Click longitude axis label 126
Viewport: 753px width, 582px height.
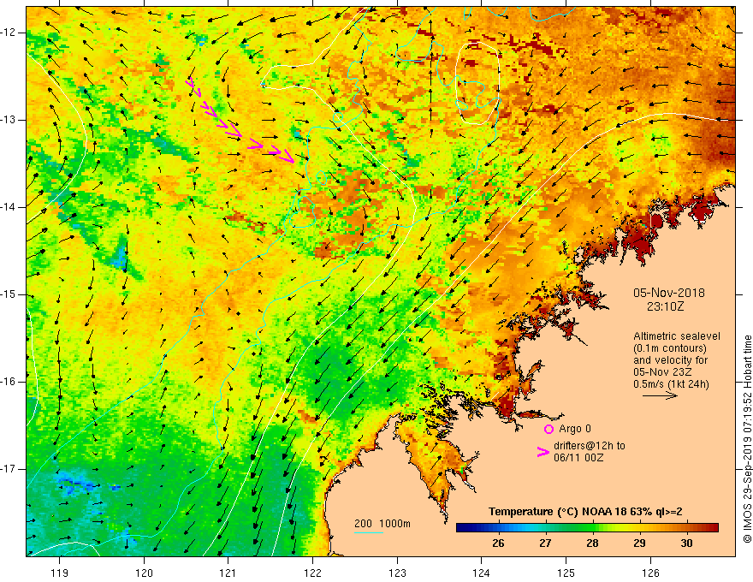pos(650,573)
